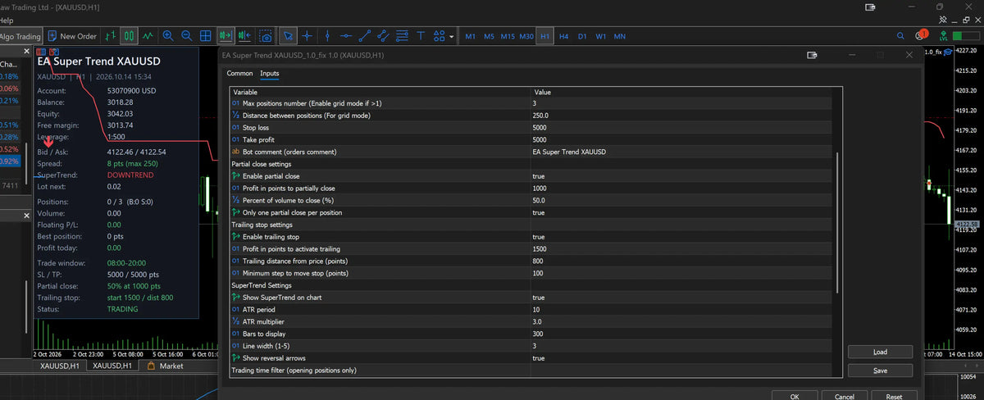984x400 pixels.
Task: Select M1 timeframe
Action: [x=471, y=37]
